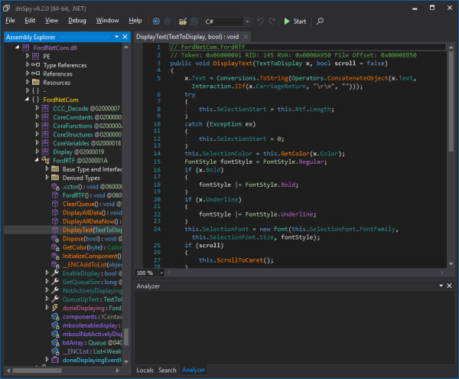Click the navigate backward arrow icon

pos(156,21)
